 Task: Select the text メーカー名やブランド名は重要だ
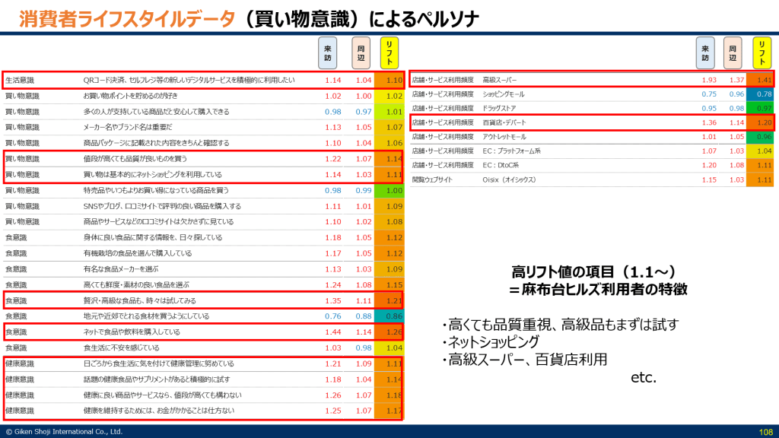pos(128,127)
